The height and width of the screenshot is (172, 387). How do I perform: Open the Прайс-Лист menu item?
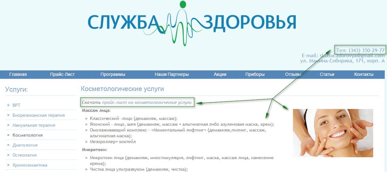(x=62, y=74)
